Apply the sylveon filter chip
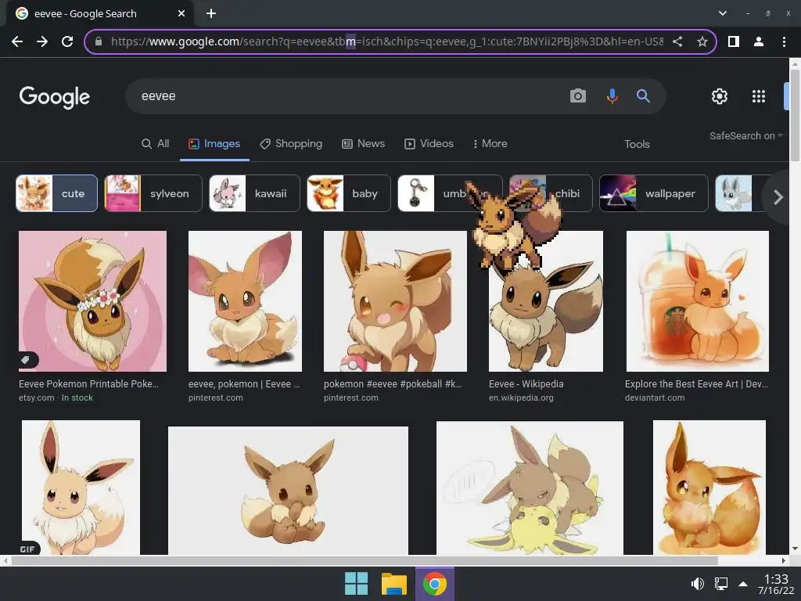The width and height of the screenshot is (801, 601). 153,193
